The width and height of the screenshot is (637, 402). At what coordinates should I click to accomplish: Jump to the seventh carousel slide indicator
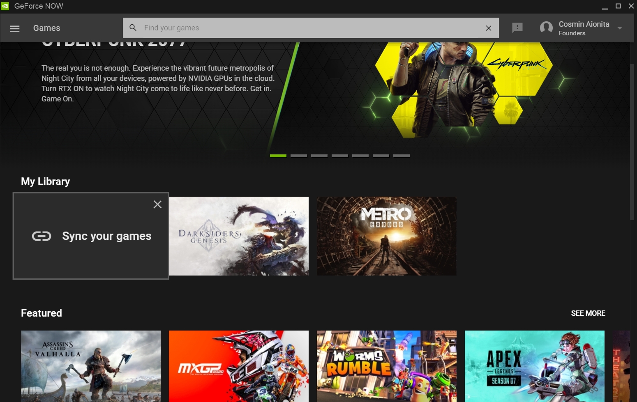(402, 156)
